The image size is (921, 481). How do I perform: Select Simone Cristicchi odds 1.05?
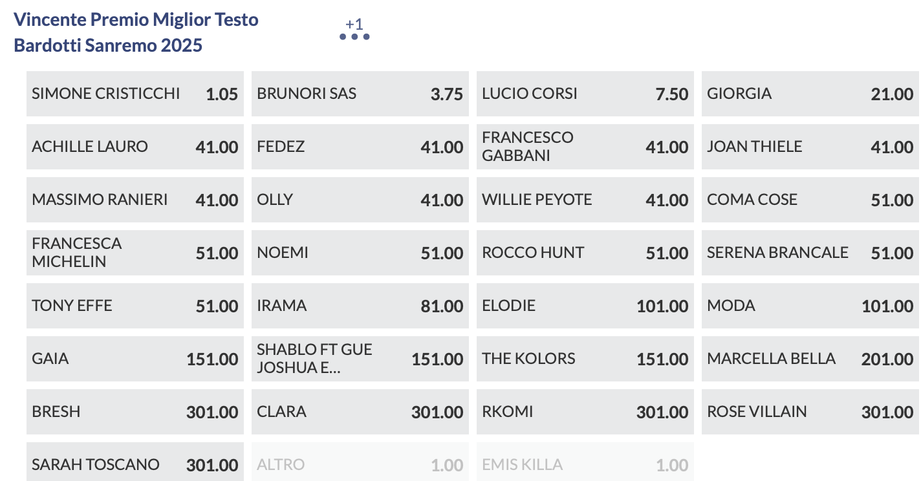[x=135, y=94]
